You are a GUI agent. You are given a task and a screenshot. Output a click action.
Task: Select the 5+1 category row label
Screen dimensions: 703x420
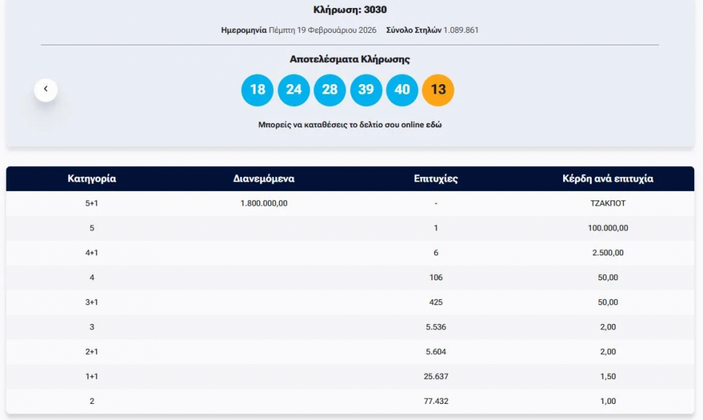click(x=92, y=203)
